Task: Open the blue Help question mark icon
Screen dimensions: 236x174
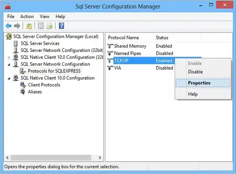Action: 62,26
